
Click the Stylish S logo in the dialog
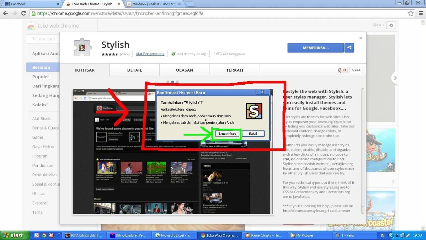pyautogui.click(x=254, y=111)
